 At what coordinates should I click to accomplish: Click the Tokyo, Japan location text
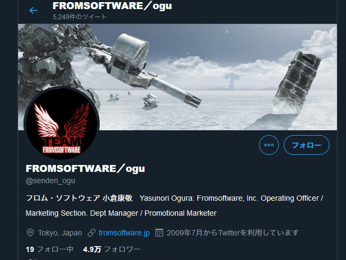click(x=60, y=233)
